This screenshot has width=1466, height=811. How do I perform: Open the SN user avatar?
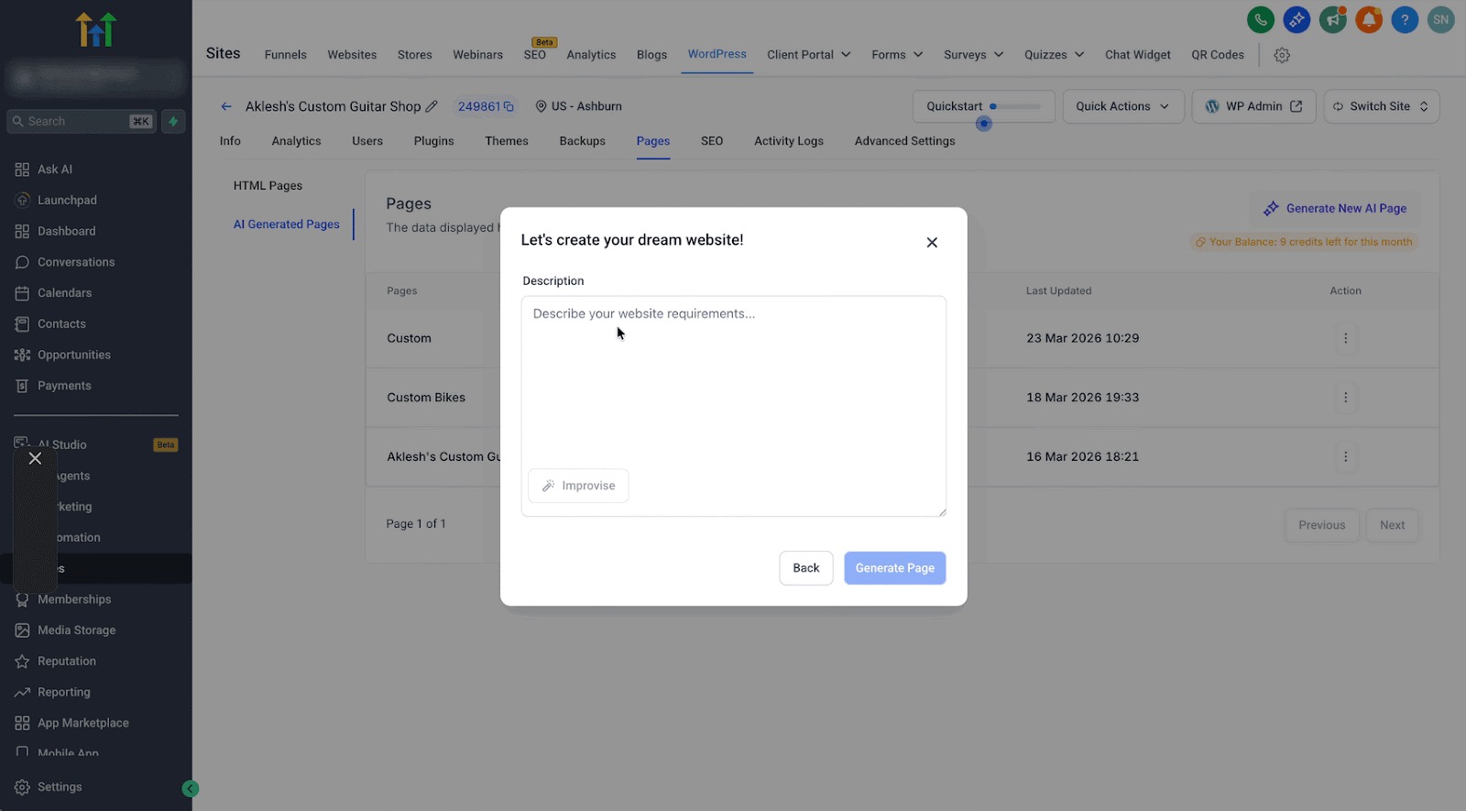1441,19
